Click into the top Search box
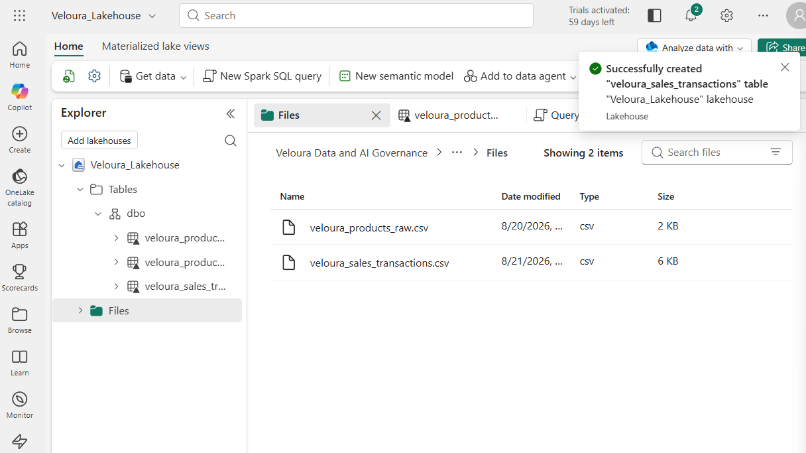The width and height of the screenshot is (806, 453). [x=356, y=15]
